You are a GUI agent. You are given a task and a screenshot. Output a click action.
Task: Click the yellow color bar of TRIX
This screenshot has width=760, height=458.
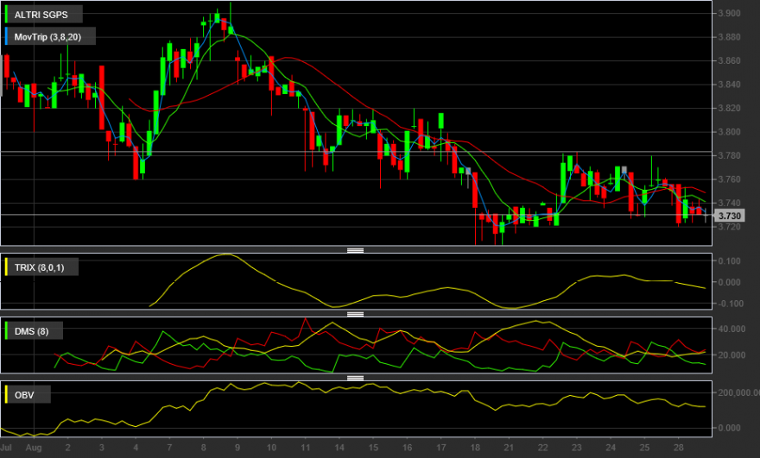(x=6, y=267)
